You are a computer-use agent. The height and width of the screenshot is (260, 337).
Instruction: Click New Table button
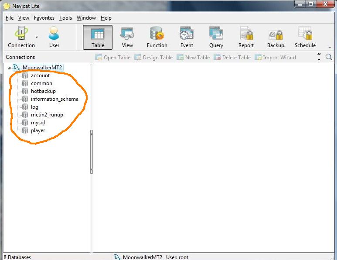[193, 58]
